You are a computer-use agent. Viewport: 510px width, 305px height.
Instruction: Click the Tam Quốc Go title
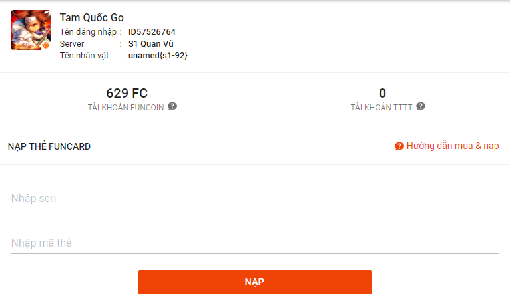pos(91,17)
